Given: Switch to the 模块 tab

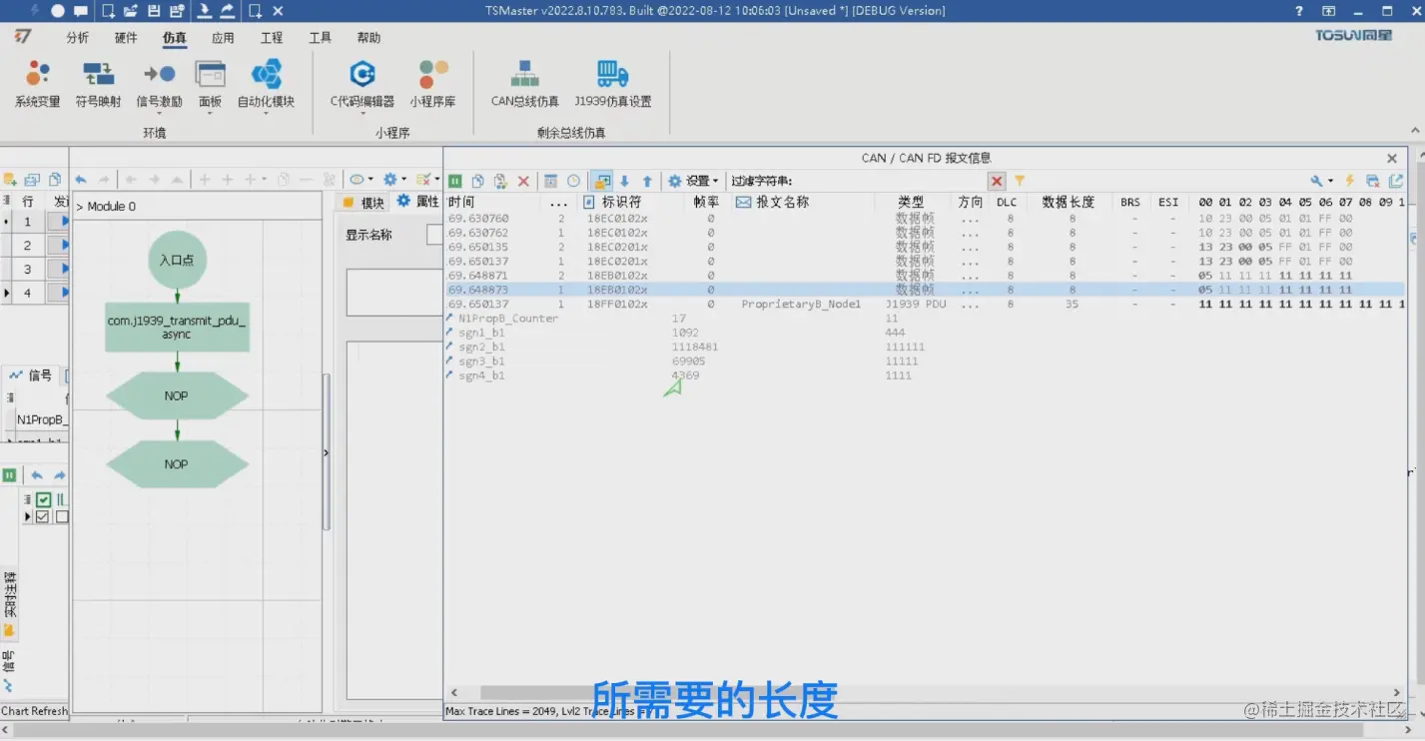Looking at the screenshot, I should [363, 203].
